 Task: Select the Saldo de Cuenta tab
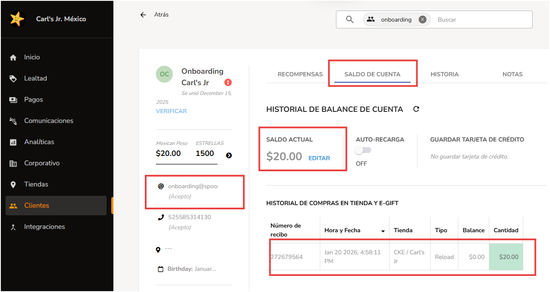(372, 74)
